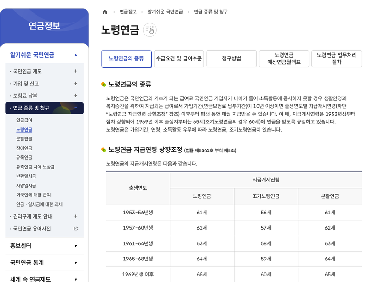The width and height of the screenshot is (368, 282).
Task: Select 국민연금 제도 menu item
Action: click(x=27, y=71)
